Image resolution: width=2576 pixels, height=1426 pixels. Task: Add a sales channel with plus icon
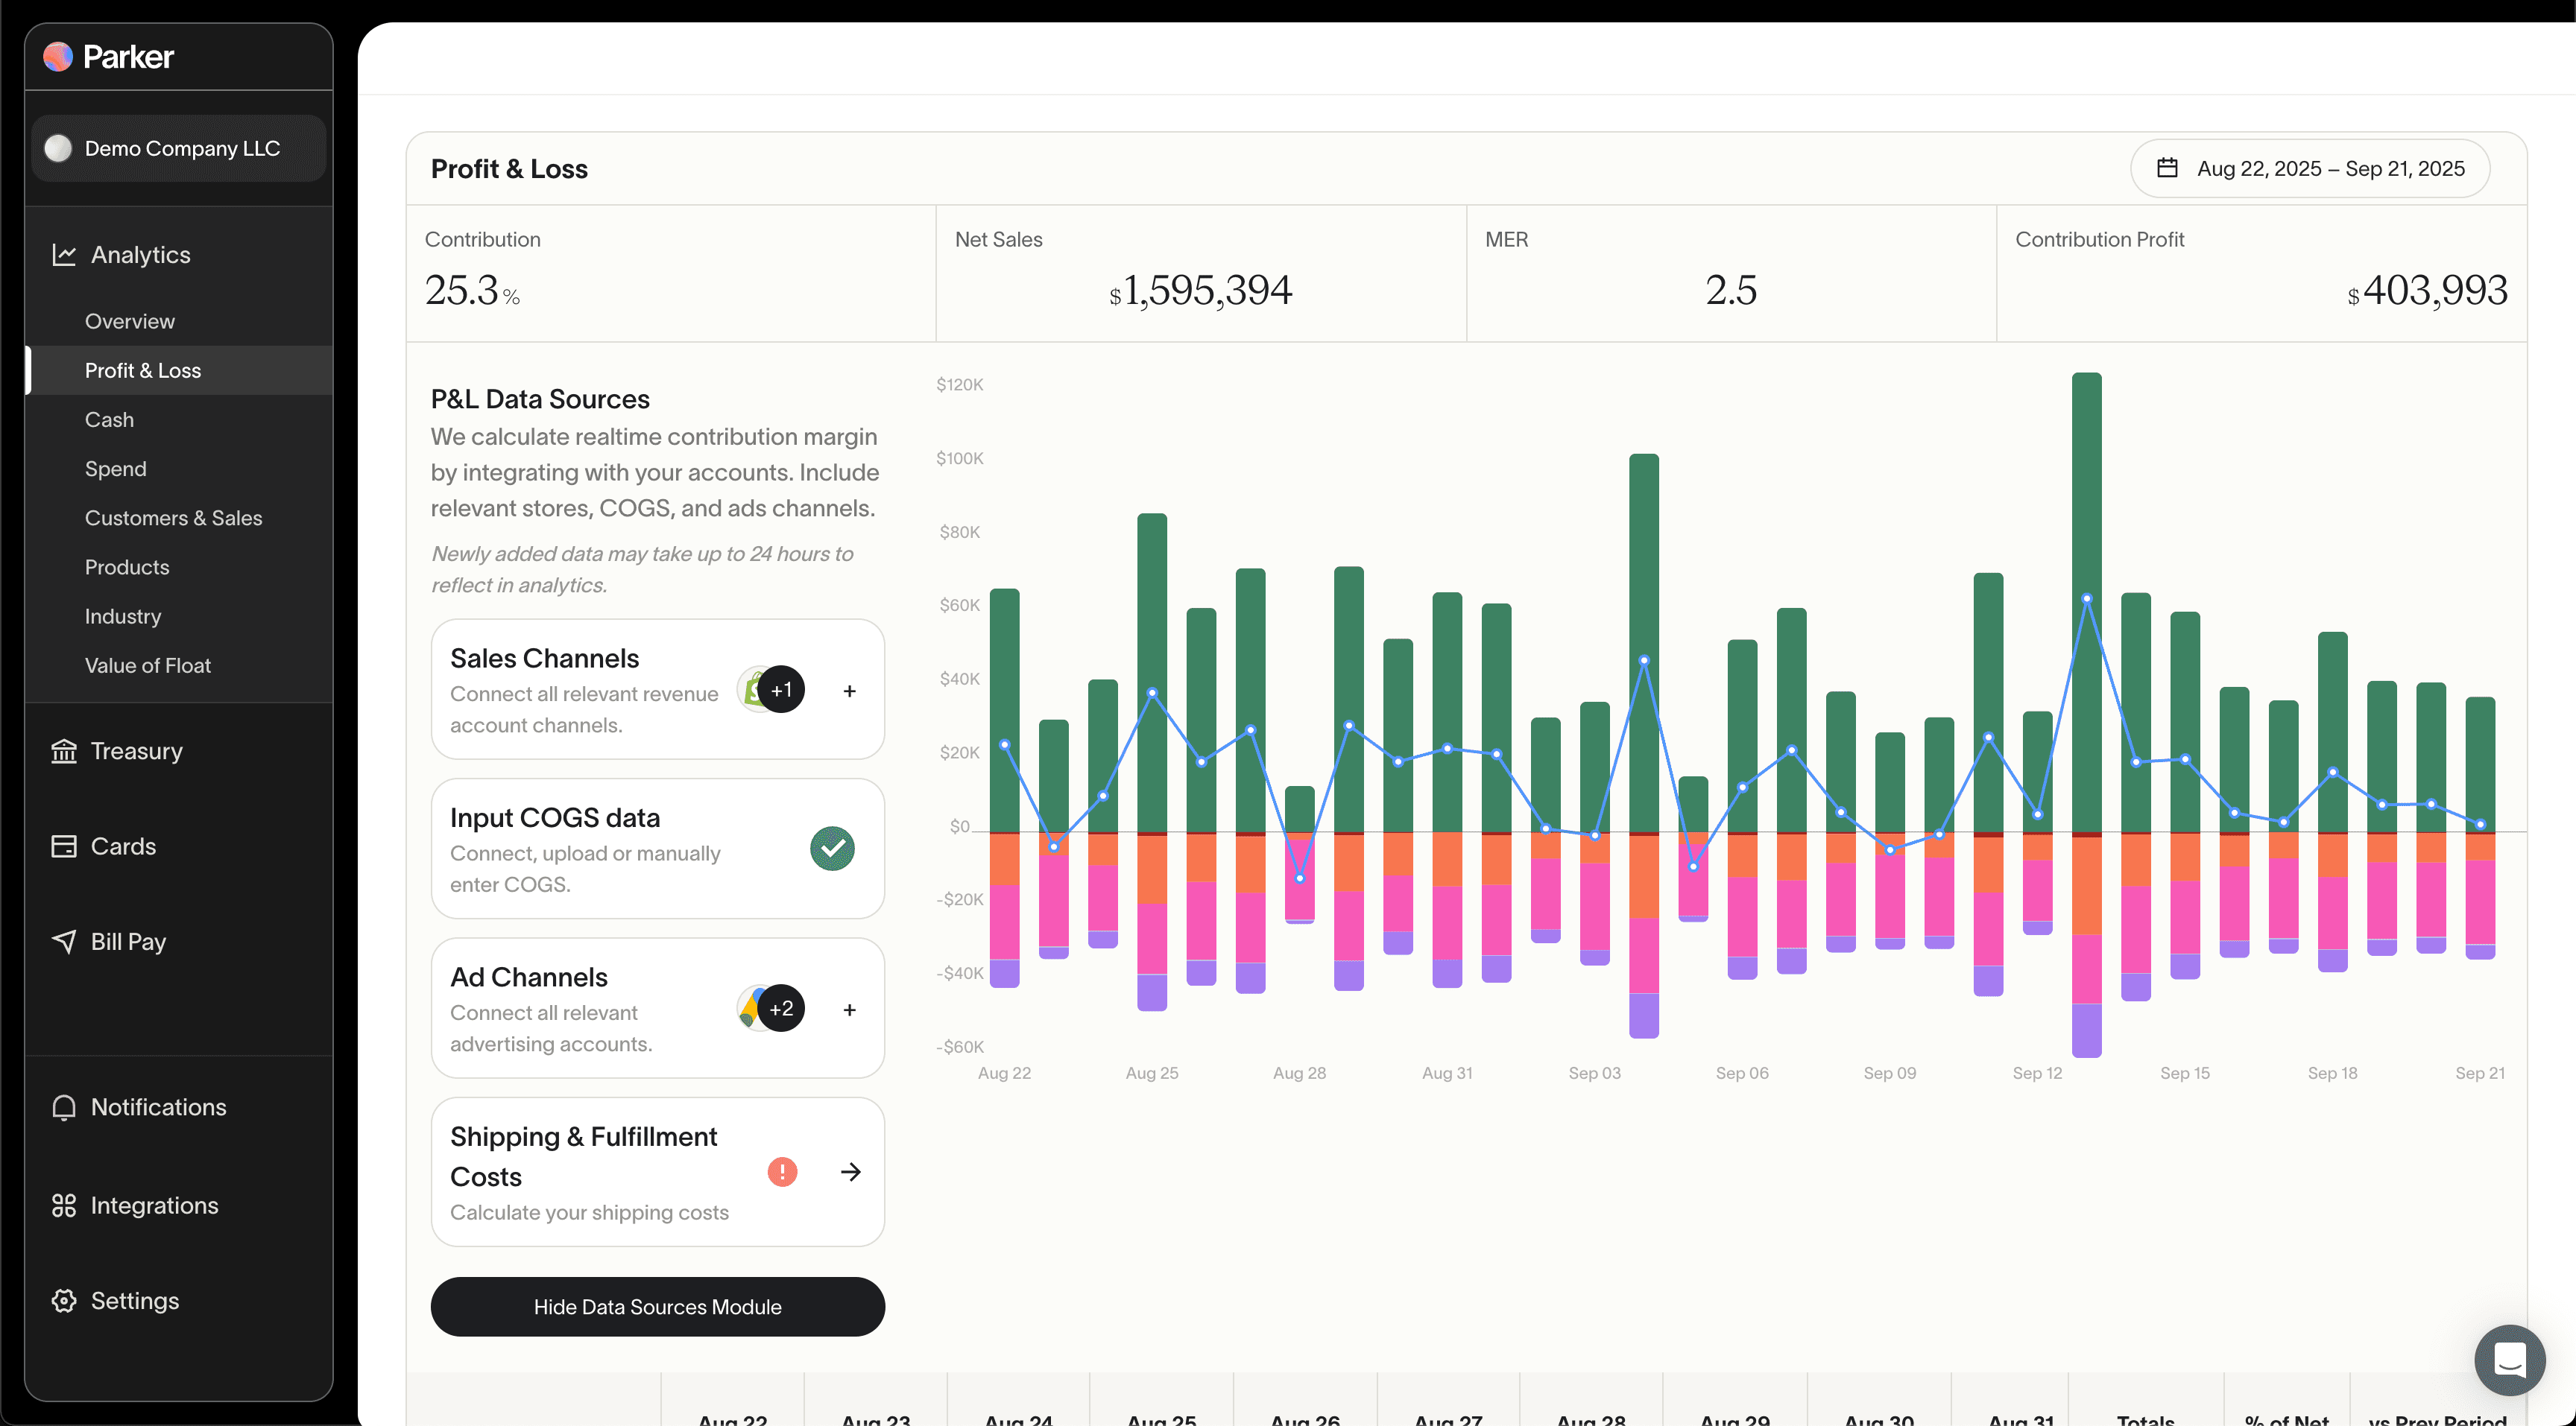849,691
